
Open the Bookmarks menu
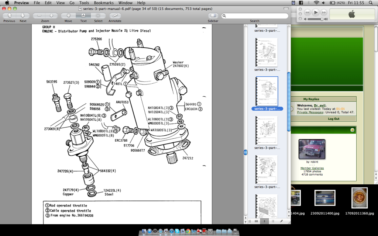pyautogui.click(x=104, y=3)
